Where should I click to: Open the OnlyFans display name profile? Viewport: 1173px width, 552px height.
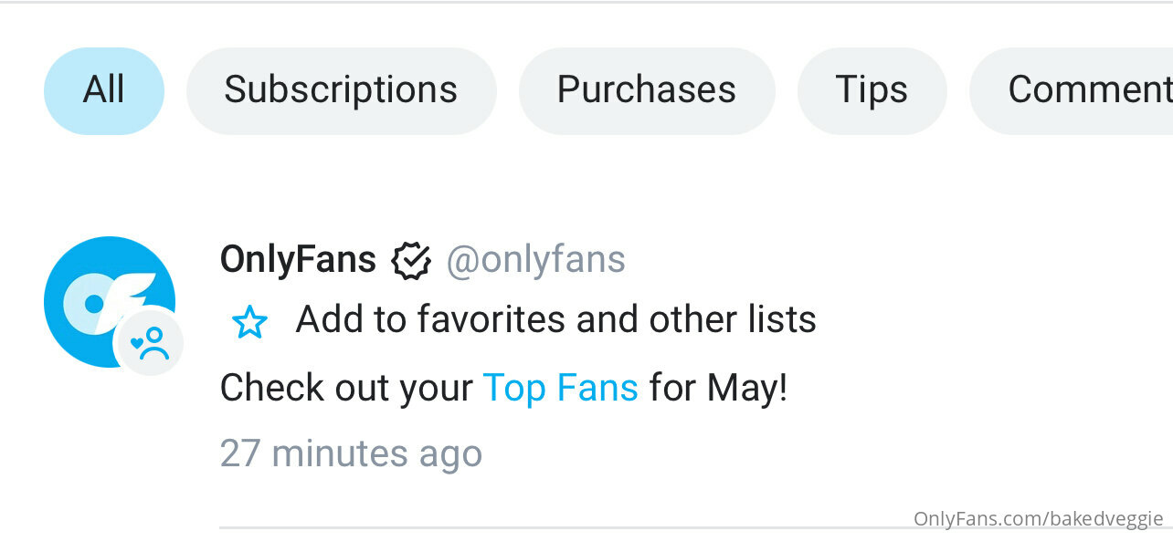click(x=298, y=260)
